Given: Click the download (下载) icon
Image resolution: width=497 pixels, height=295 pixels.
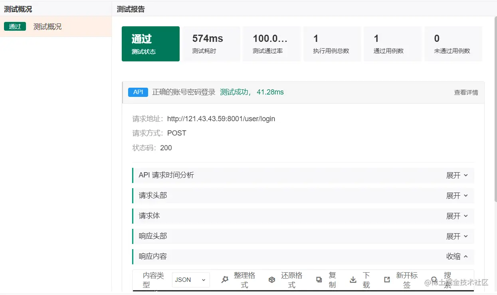Looking at the screenshot, I should [x=353, y=280].
